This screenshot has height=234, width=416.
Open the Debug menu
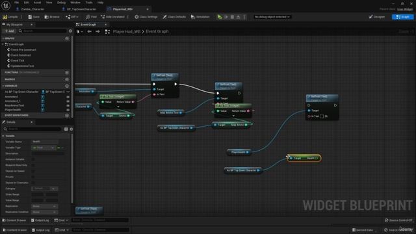pyautogui.click(x=61, y=3)
